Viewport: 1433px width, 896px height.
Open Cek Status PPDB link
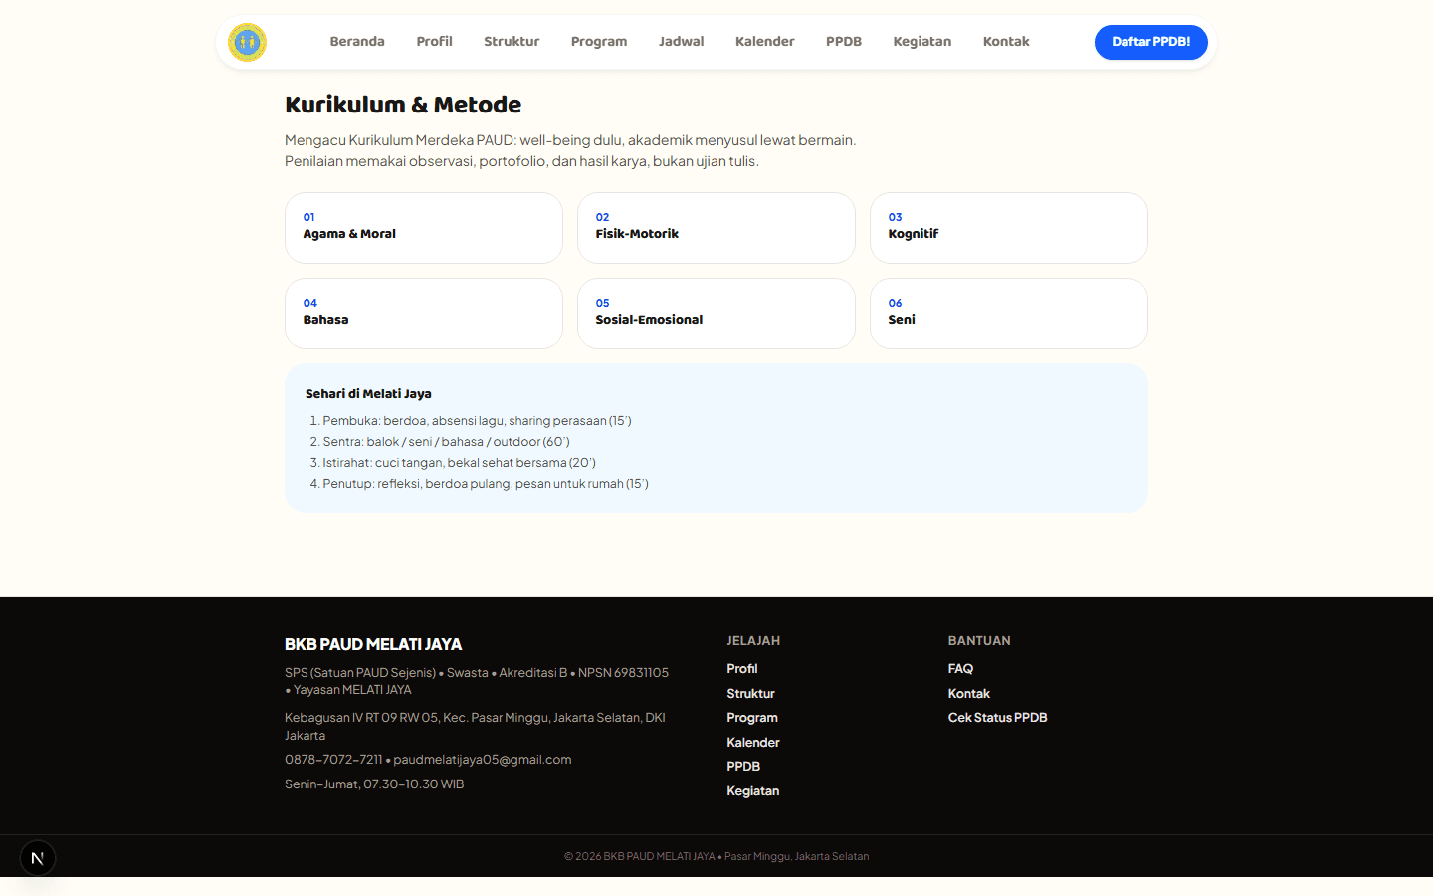997,718
